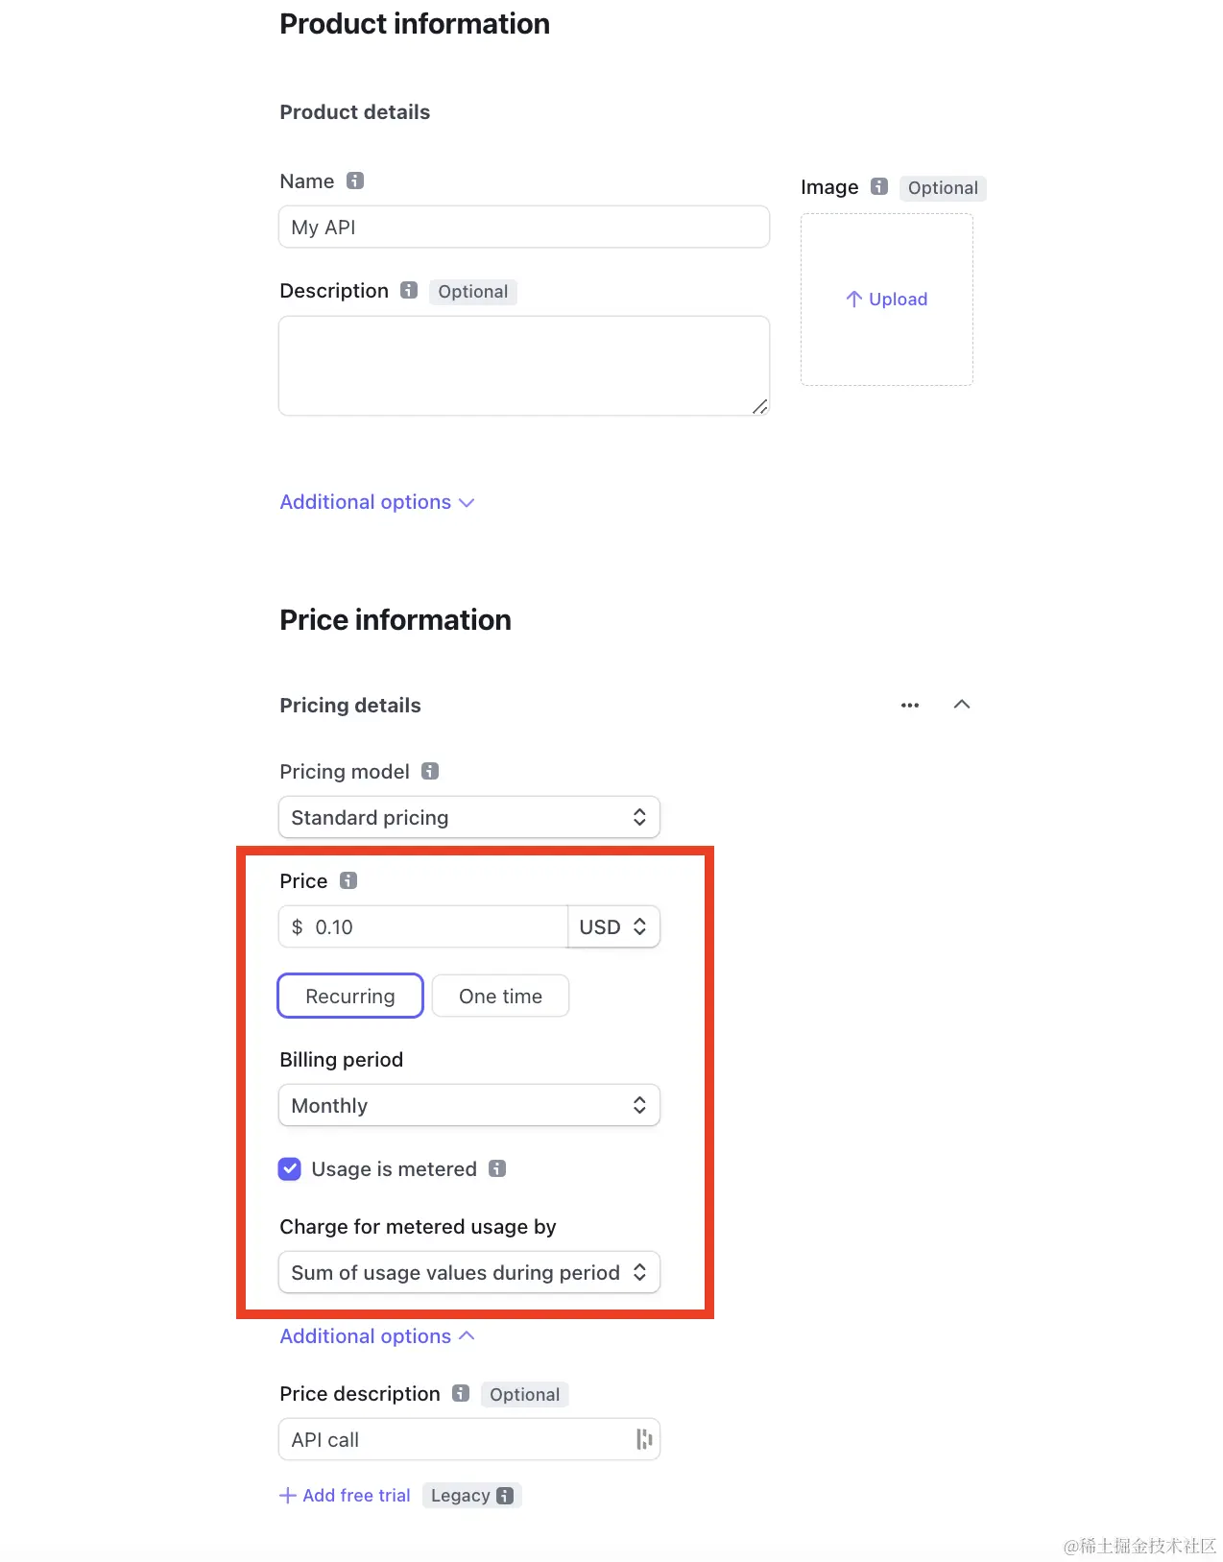The height and width of the screenshot is (1562, 1223).
Task: Click Add free trial link
Action: point(346,1496)
